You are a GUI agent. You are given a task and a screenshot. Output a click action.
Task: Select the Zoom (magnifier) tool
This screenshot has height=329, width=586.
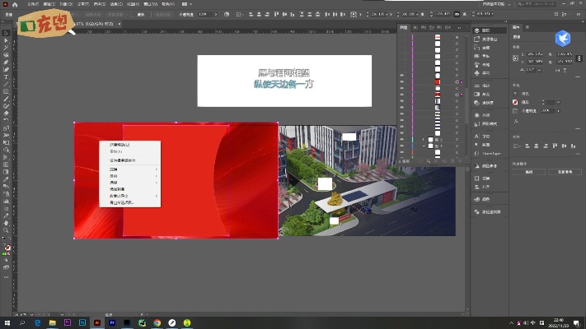(x=6, y=230)
